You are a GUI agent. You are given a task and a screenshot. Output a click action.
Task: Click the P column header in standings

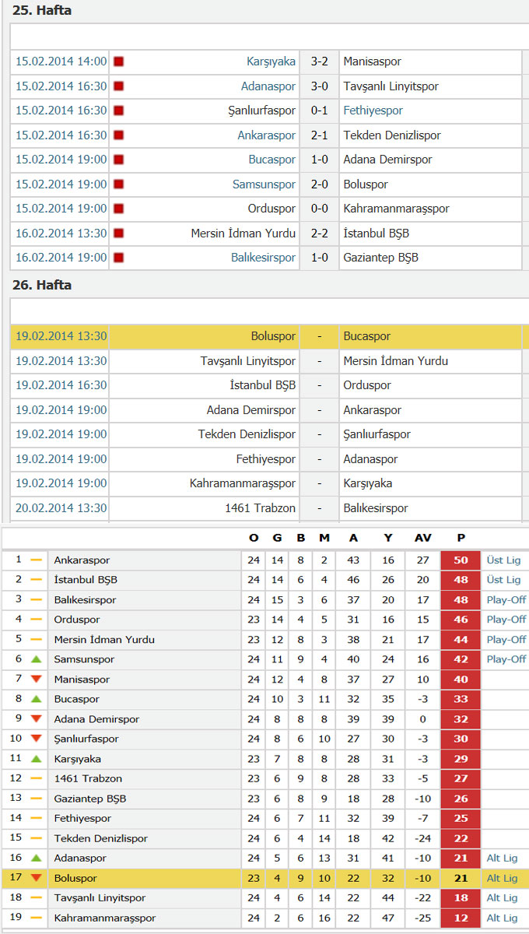point(461,538)
